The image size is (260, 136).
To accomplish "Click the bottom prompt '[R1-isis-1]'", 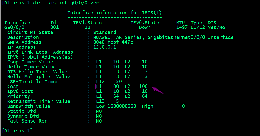I will 17,131.
